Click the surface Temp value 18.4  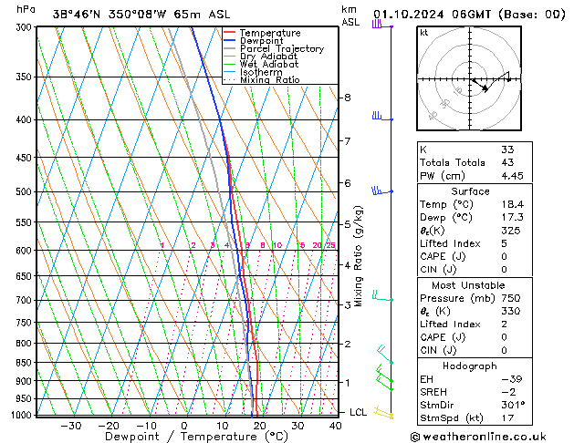pyautogui.click(x=512, y=204)
